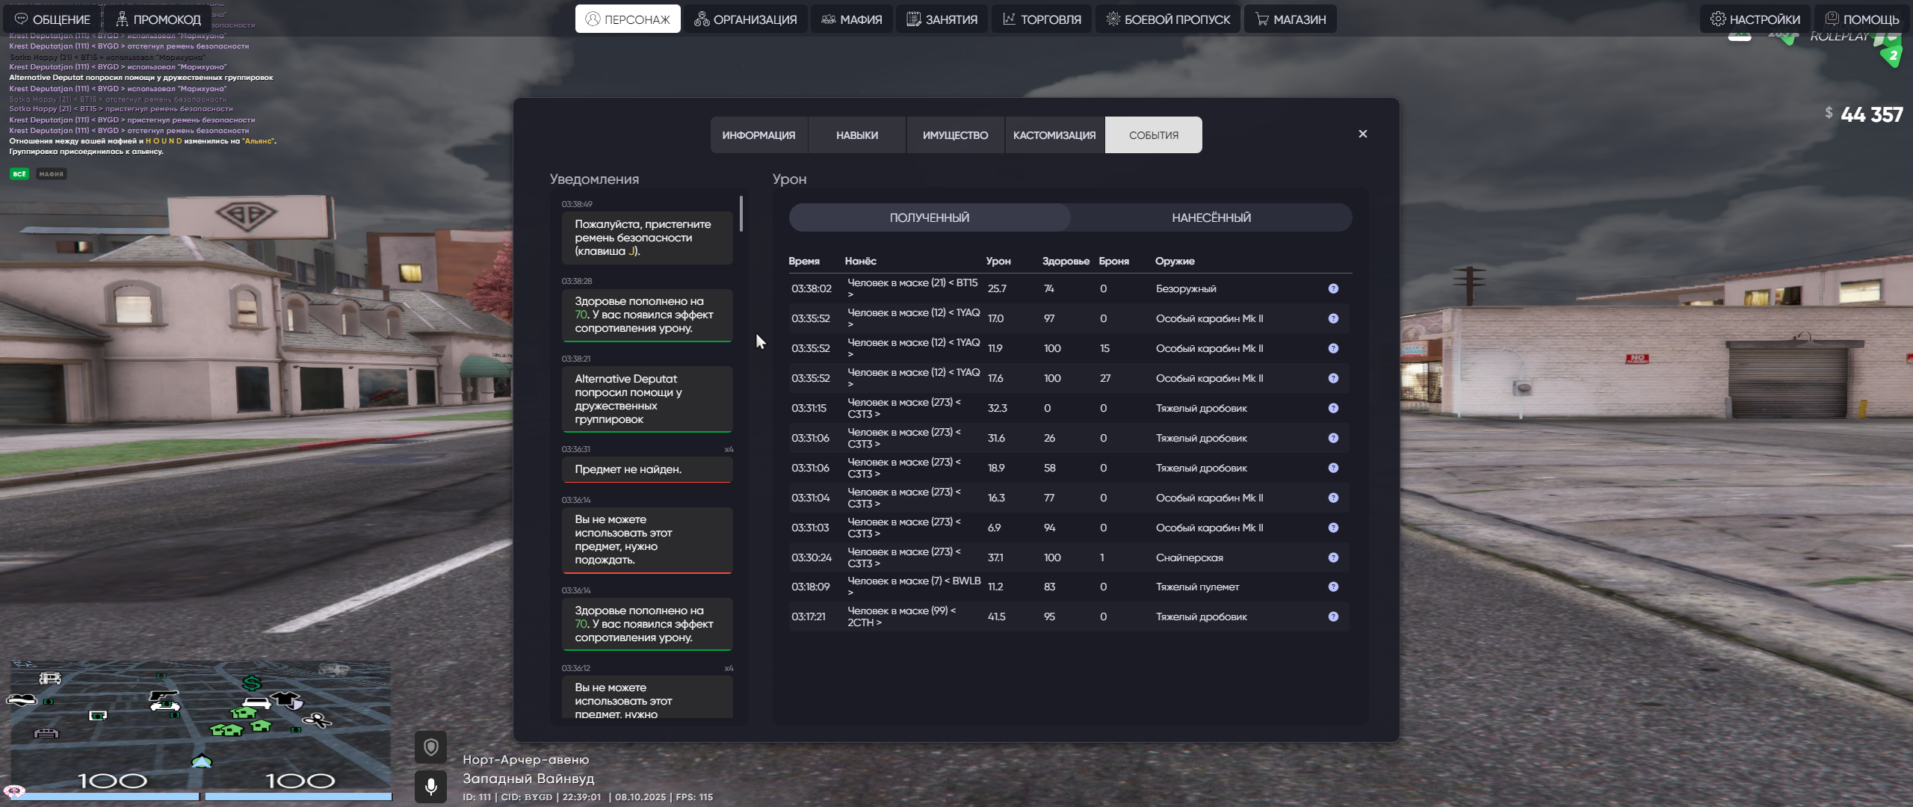Viewport: 1913px width, 807px height.
Task: Close the character panel with X
Action: point(1362,134)
